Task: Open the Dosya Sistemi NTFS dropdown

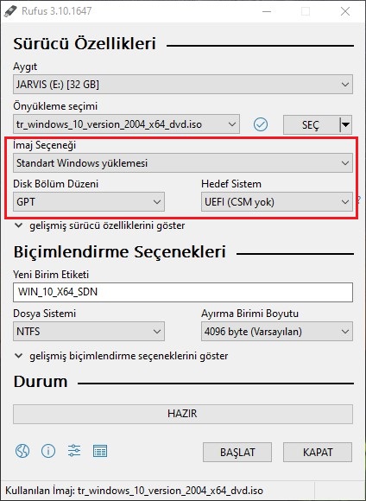Action: pyautogui.click(x=89, y=332)
